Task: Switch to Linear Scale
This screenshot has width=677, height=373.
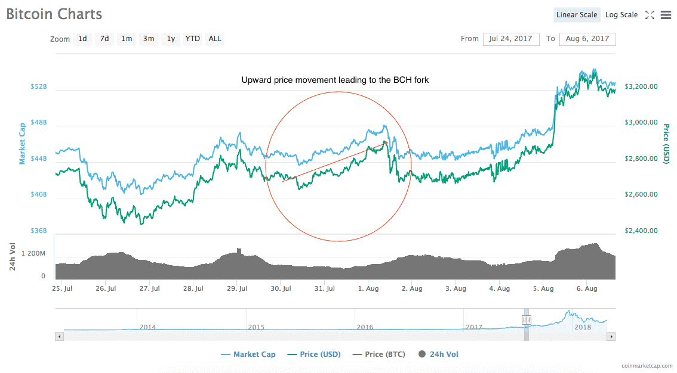Action: [577, 15]
